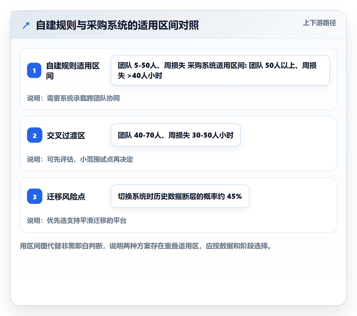The height and width of the screenshot is (316, 357).
Task: Click the box starting 团队 5-50人、周损失
Action: [x=220, y=70]
